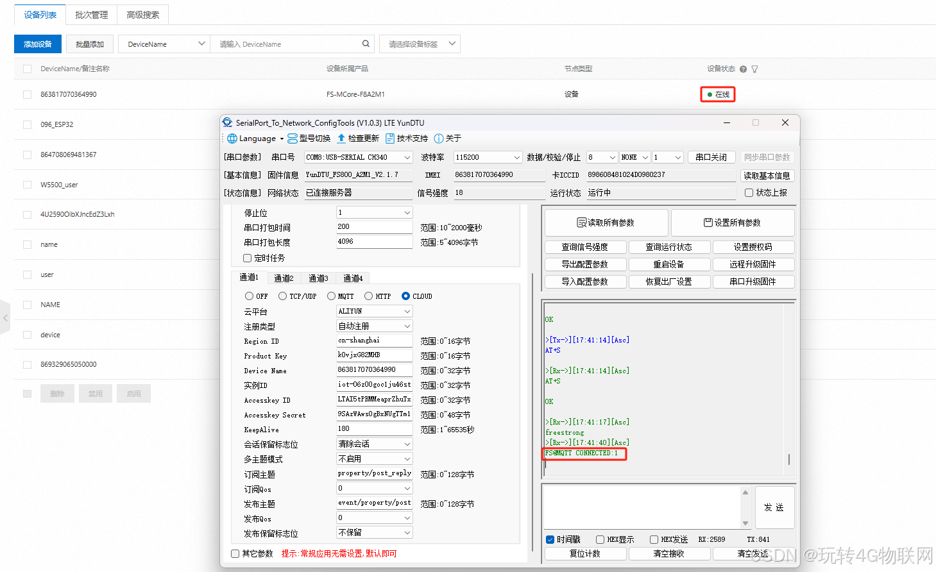936x572 pixels.
Task: Switch to the 通道1 tab
Action: pos(249,277)
